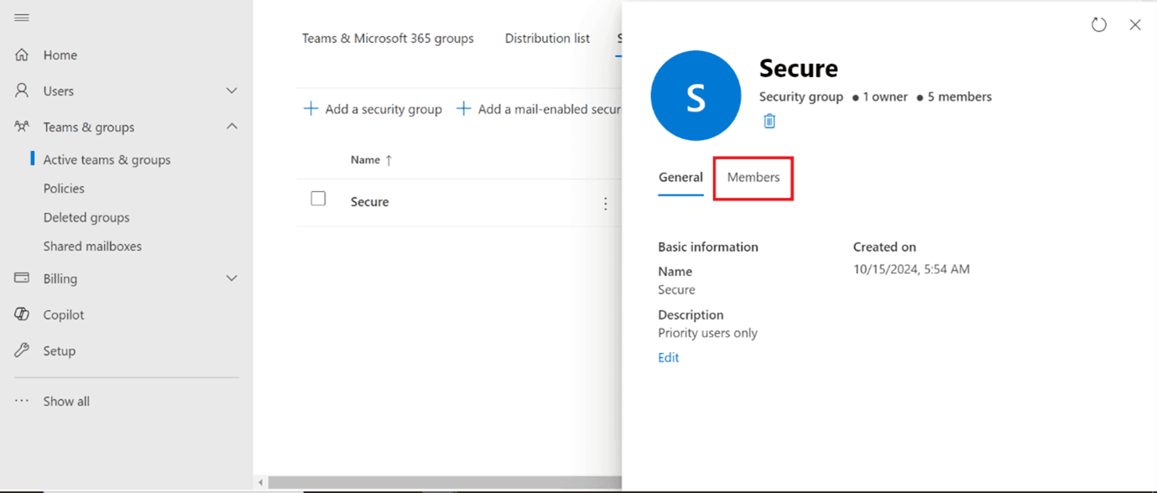Image resolution: width=1157 pixels, height=493 pixels.
Task: Delete the Secure group via trash icon
Action: click(769, 121)
